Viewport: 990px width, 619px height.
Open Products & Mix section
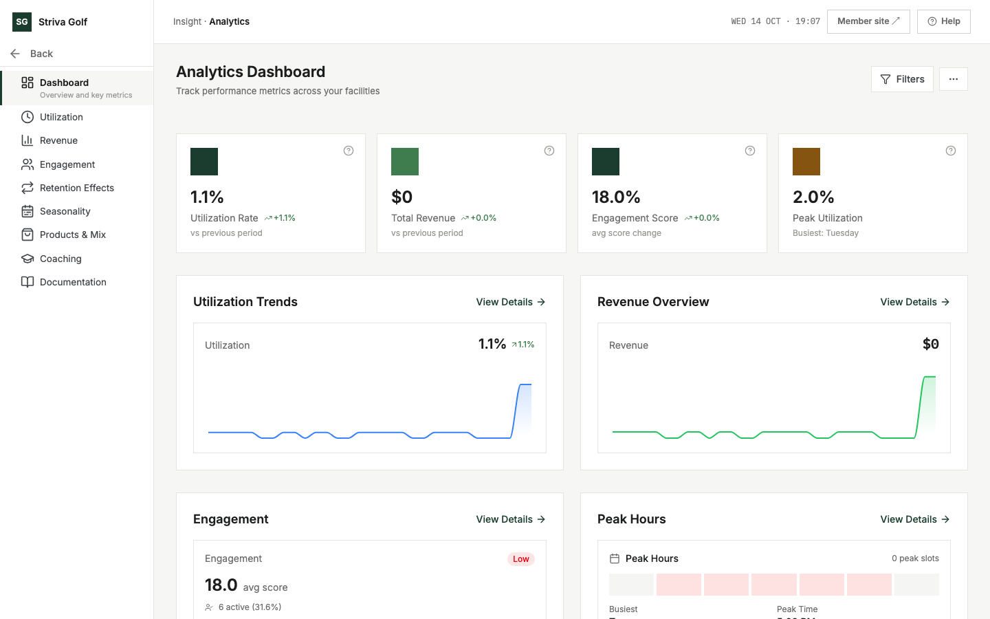click(77, 235)
